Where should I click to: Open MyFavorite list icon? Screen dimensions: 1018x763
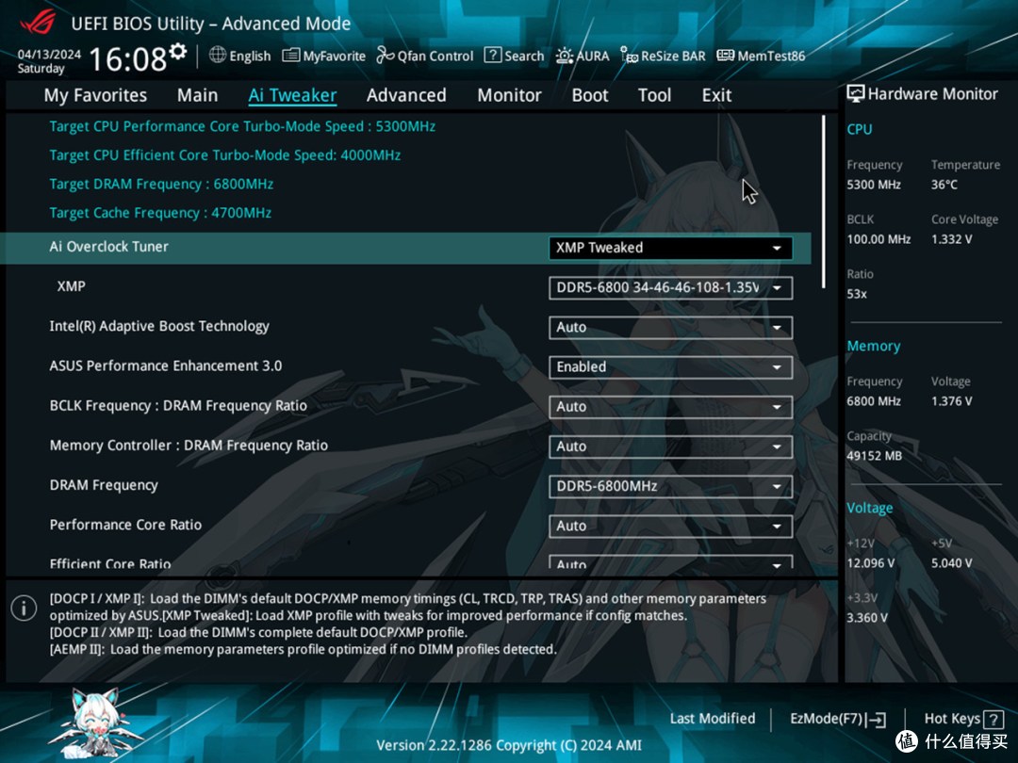pos(291,56)
